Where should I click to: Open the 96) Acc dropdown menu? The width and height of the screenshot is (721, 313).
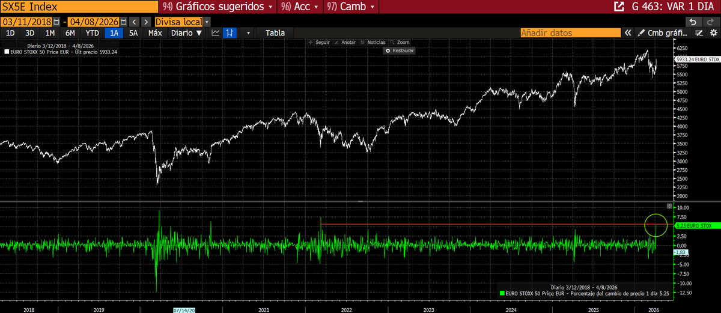300,7
